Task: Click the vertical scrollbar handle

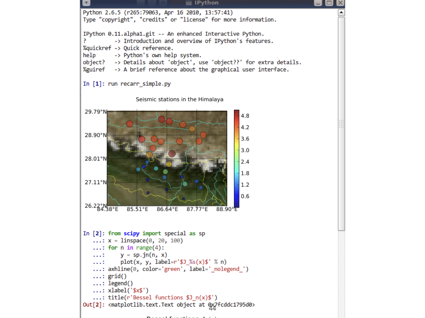Action: click(x=341, y=123)
